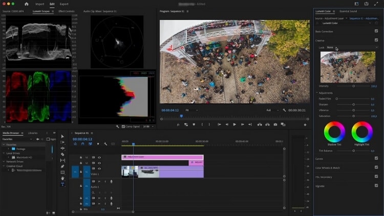Collapse Creative Cloud in Media Browser

(x=4, y=166)
